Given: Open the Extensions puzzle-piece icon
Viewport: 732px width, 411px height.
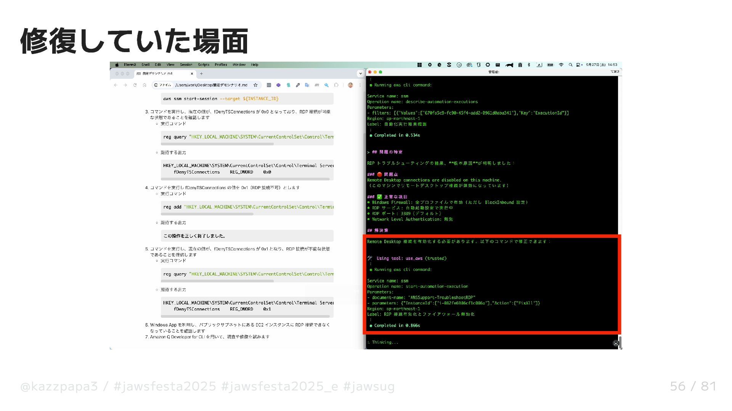Looking at the screenshot, I should pos(336,85).
